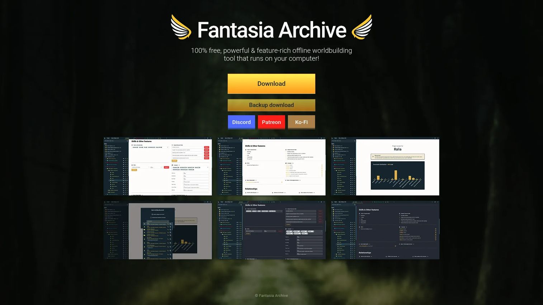Open the dark-mode screenshot showing Relationships section

[x=385, y=230]
